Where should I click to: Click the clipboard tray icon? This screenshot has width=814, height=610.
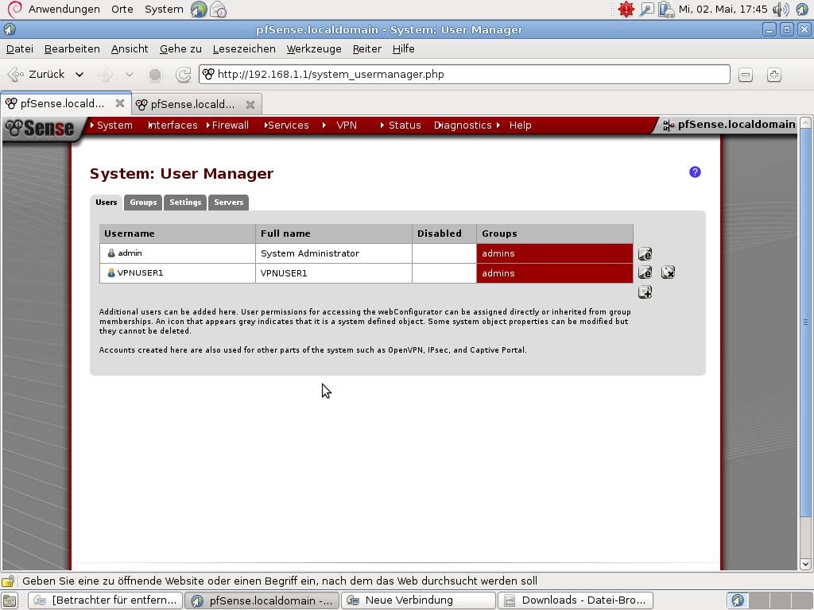pos(665,10)
